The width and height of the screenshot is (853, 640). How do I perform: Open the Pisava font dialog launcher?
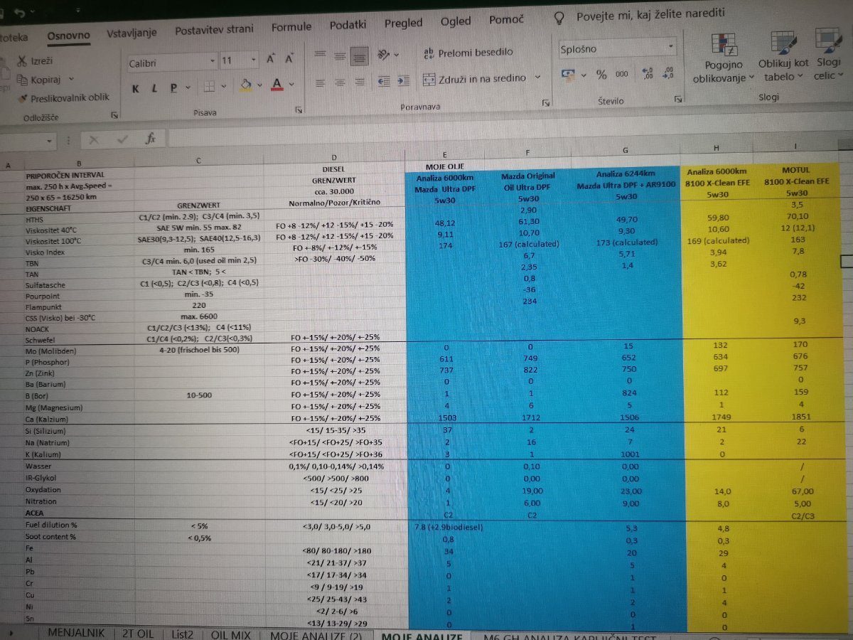(299, 110)
